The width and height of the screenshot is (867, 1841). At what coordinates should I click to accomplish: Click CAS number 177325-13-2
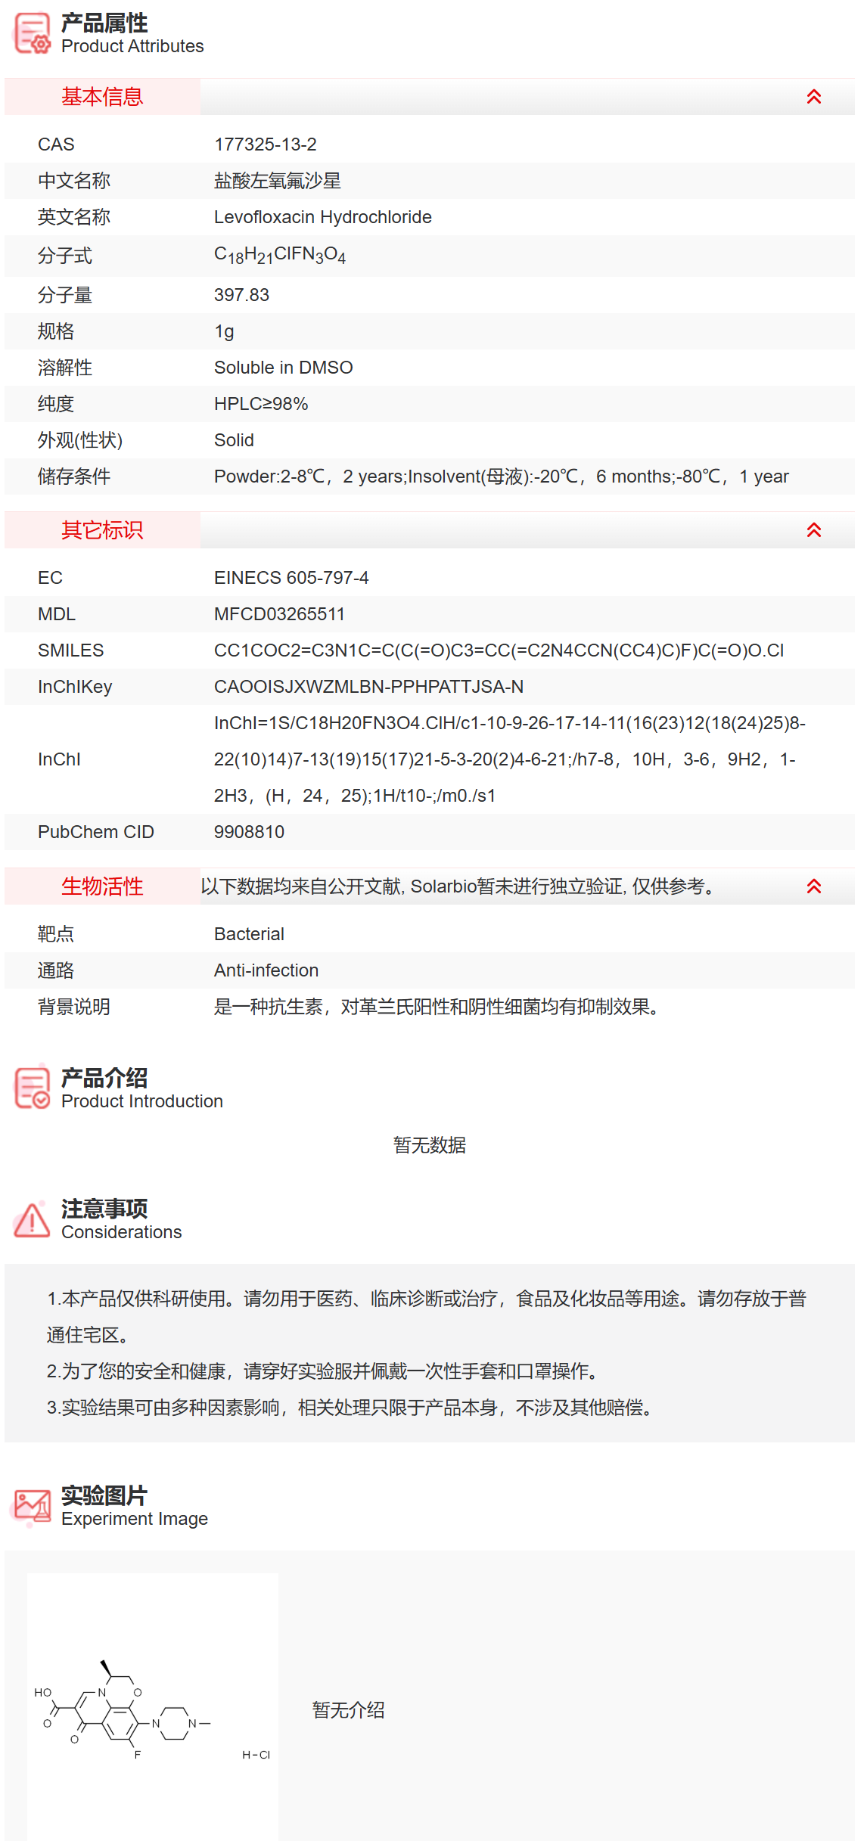[x=266, y=144]
